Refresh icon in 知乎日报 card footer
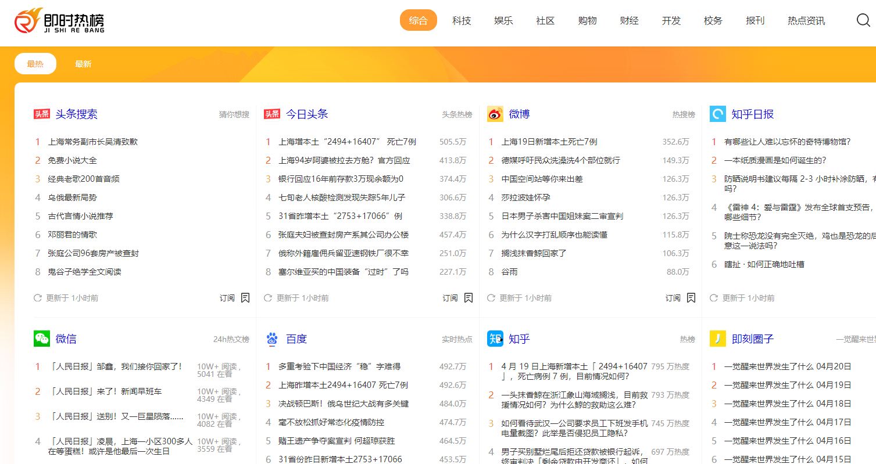876x464 pixels. tap(714, 298)
